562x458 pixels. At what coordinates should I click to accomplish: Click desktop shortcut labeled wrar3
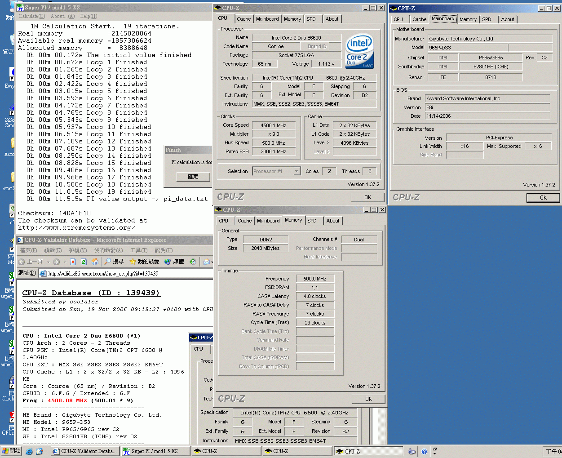pos(9,180)
